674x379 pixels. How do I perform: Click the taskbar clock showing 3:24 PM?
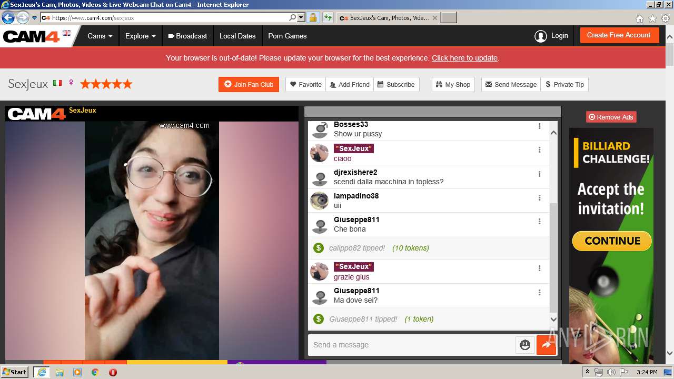click(647, 372)
